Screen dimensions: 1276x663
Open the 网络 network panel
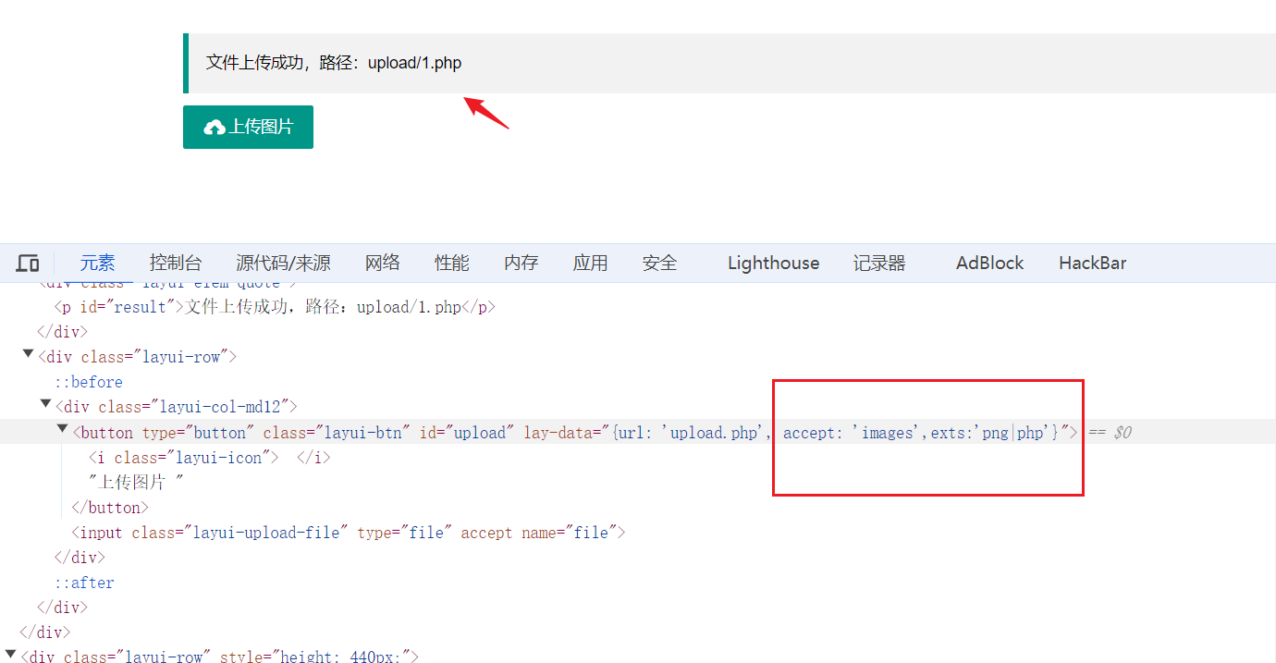[x=382, y=263]
